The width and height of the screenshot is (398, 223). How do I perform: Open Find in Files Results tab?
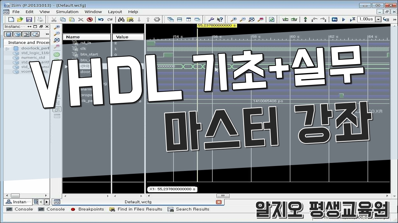pos(136,209)
